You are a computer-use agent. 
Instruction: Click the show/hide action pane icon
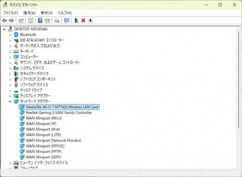point(47,21)
